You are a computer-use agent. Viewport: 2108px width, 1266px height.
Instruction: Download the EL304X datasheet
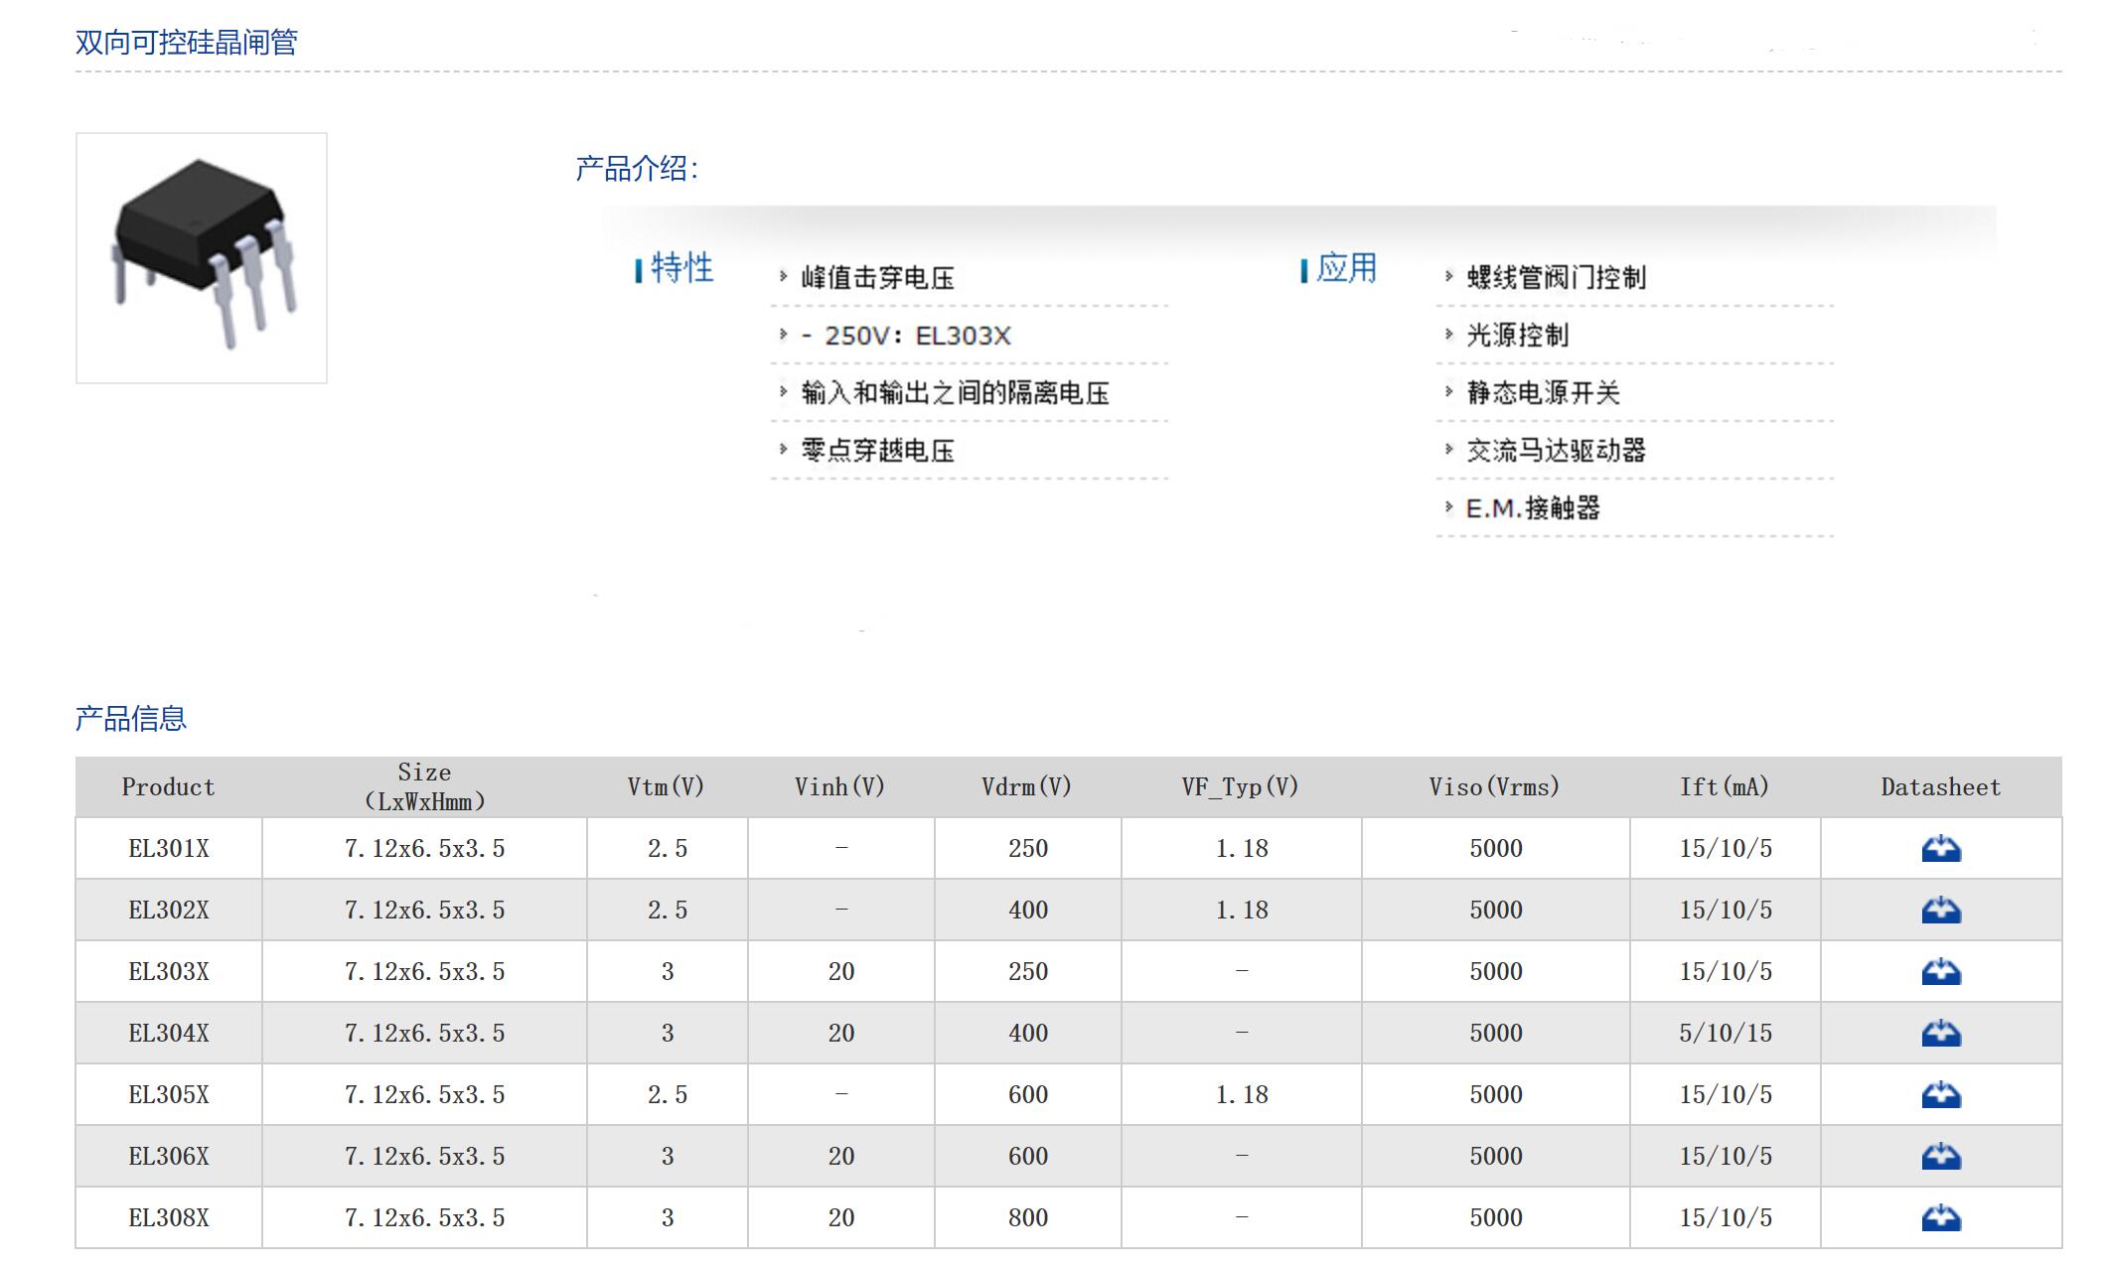point(1940,1034)
